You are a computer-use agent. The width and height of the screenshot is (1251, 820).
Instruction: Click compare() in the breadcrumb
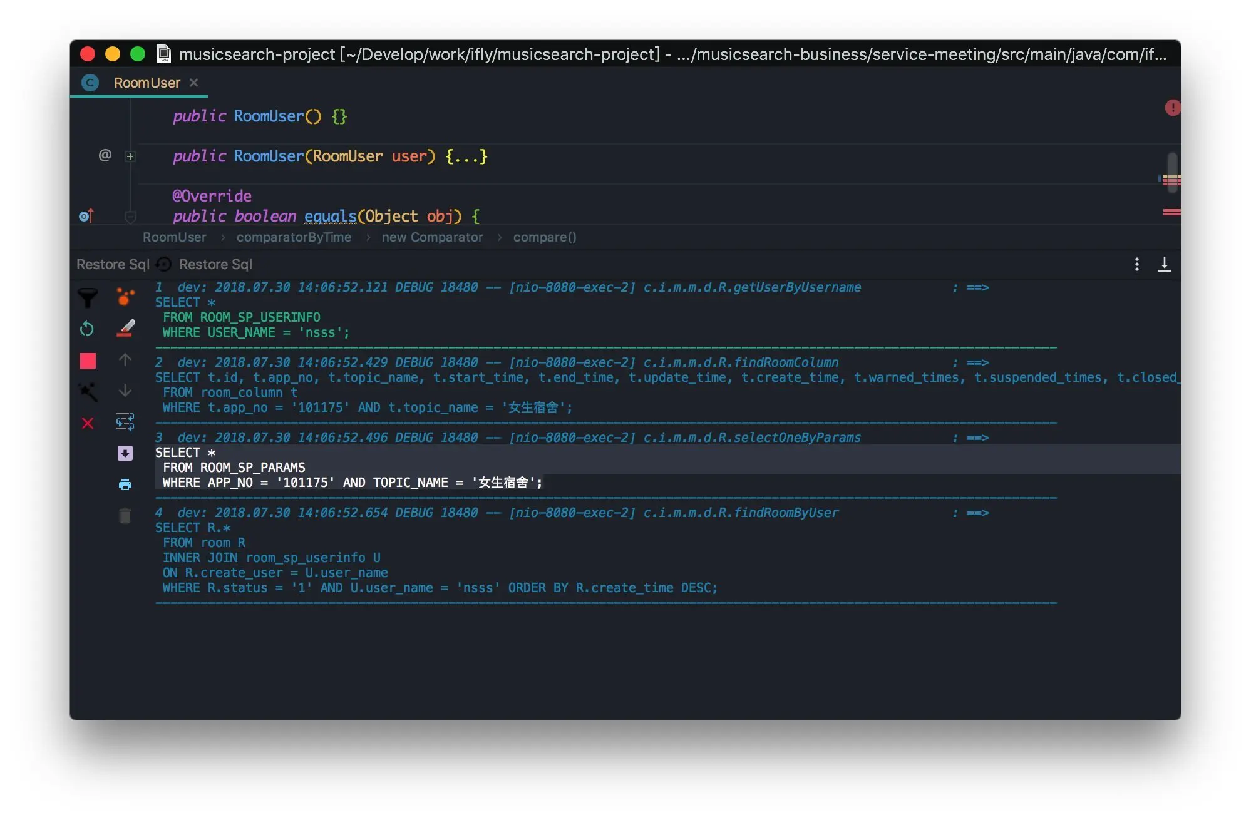[544, 237]
